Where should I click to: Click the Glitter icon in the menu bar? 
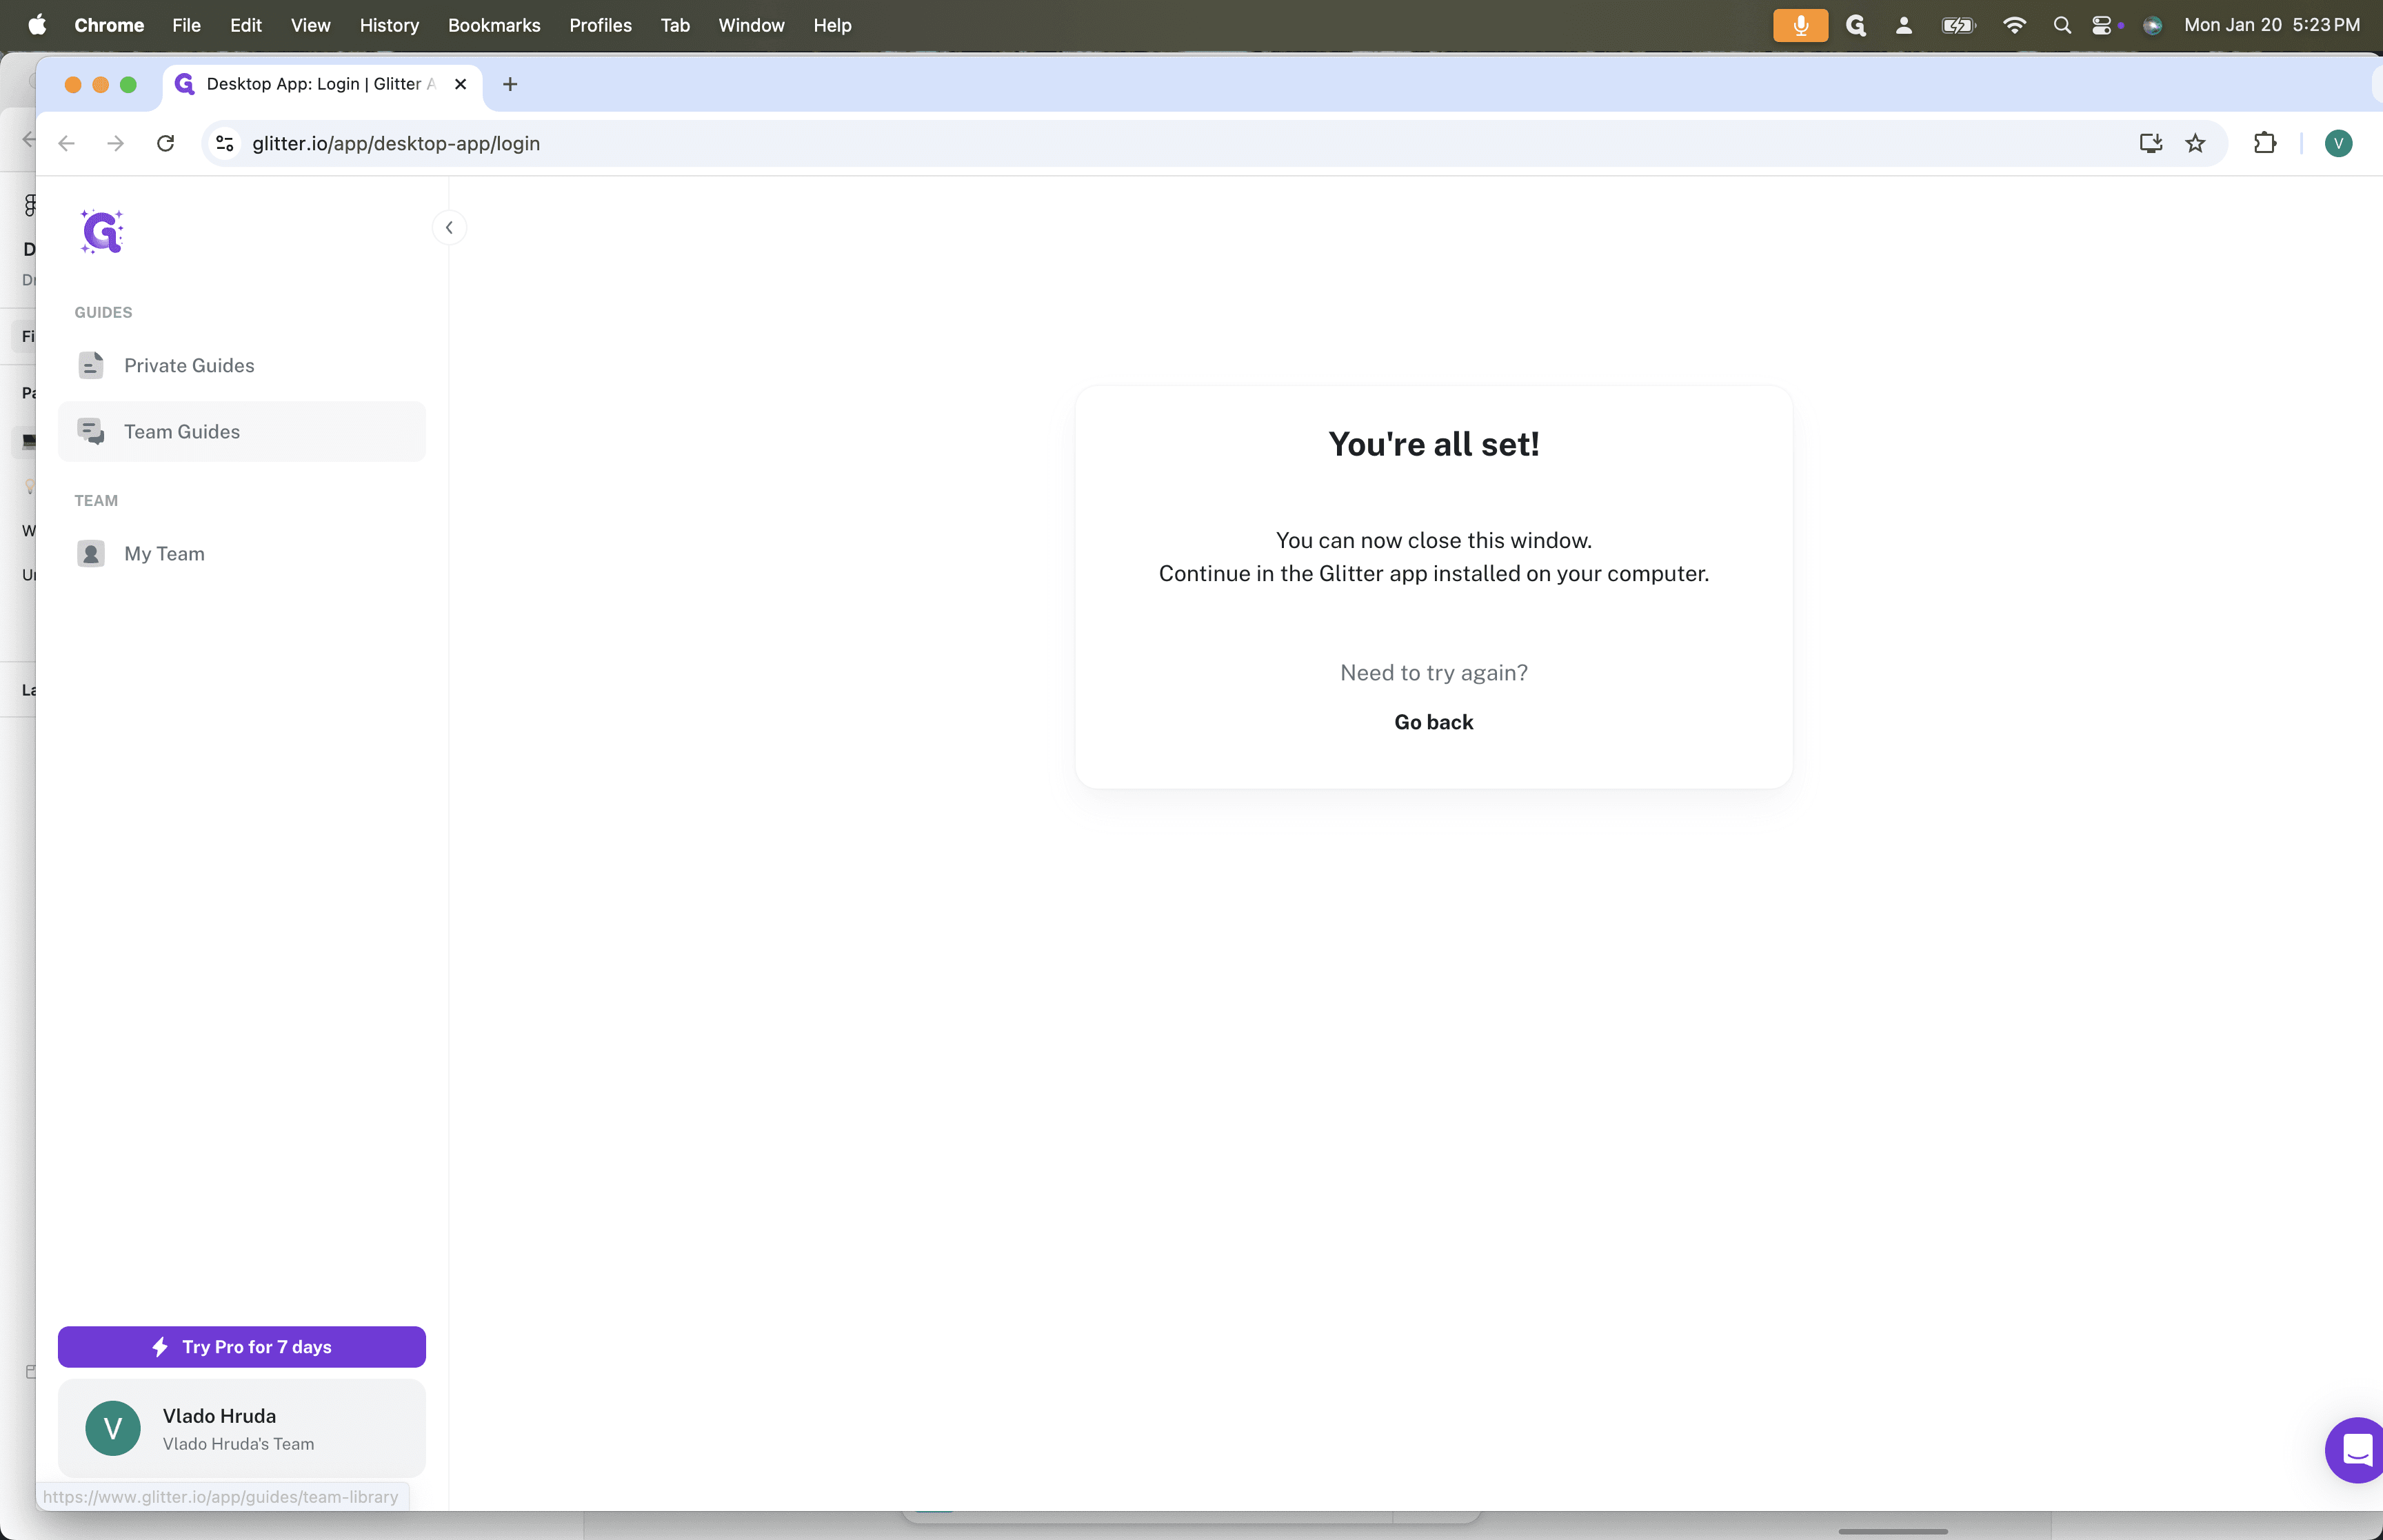point(1856,25)
